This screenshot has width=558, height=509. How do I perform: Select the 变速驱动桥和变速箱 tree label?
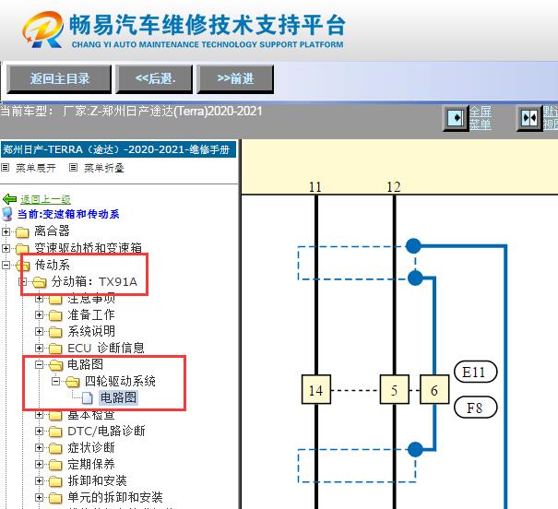[x=88, y=247]
